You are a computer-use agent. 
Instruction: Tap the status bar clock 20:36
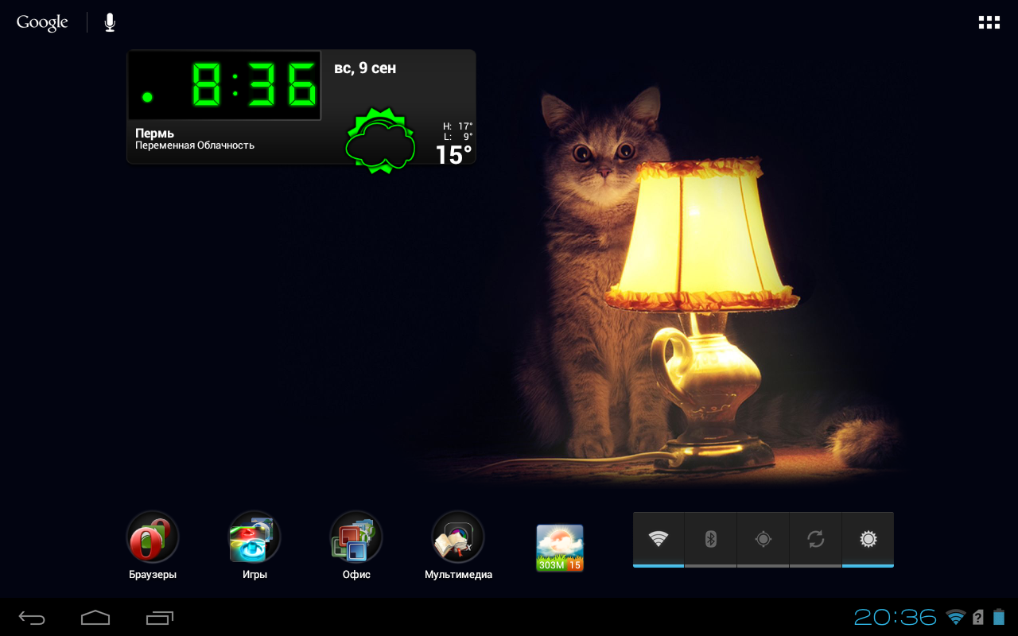896,617
